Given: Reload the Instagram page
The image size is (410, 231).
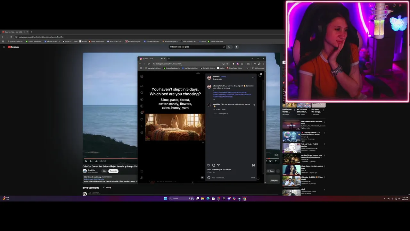Looking at the screenshot, I should coord(149,64).
